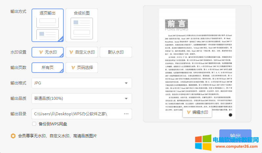
Task: Click the 编辑水印 edit watermark button
Action: (x=197, y=112)
